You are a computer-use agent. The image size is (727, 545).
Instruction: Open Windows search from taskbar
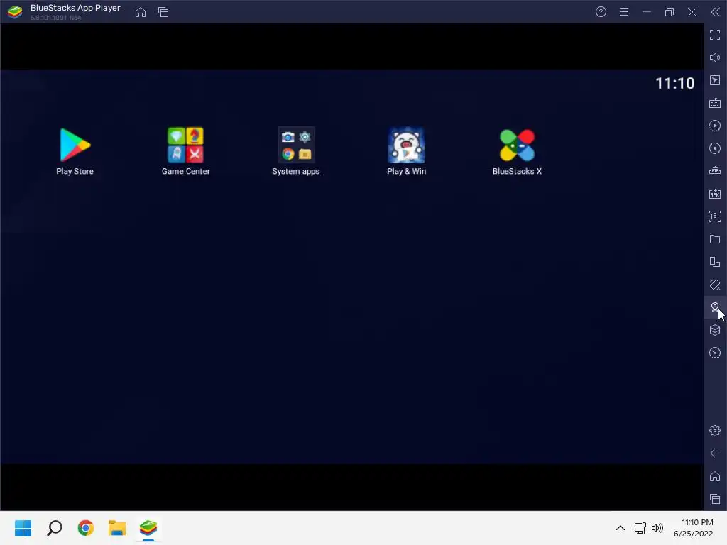[55, 528]
